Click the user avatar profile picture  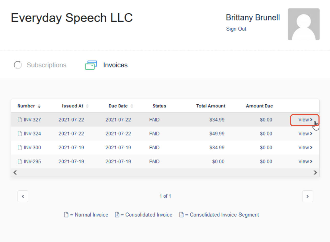pos(304,24)
